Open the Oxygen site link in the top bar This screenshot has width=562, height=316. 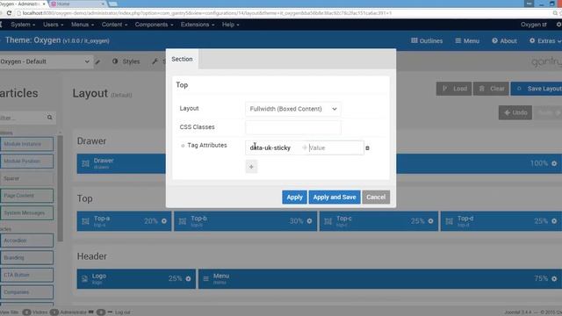click(x=534, y=25)
